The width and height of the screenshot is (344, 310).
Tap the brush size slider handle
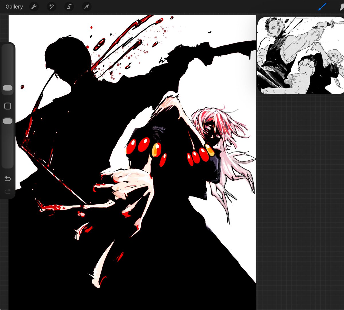coord(7,88)
